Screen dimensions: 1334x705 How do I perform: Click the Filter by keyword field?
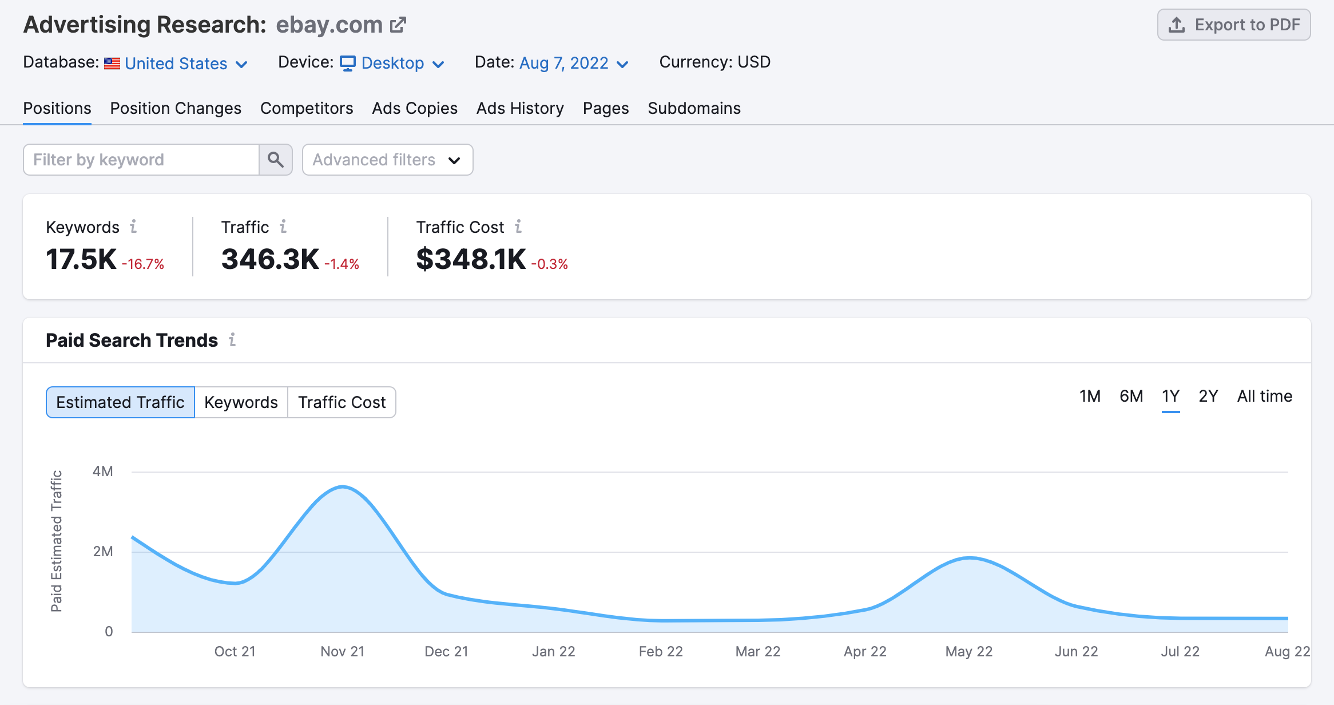click(x=141, y=160)
